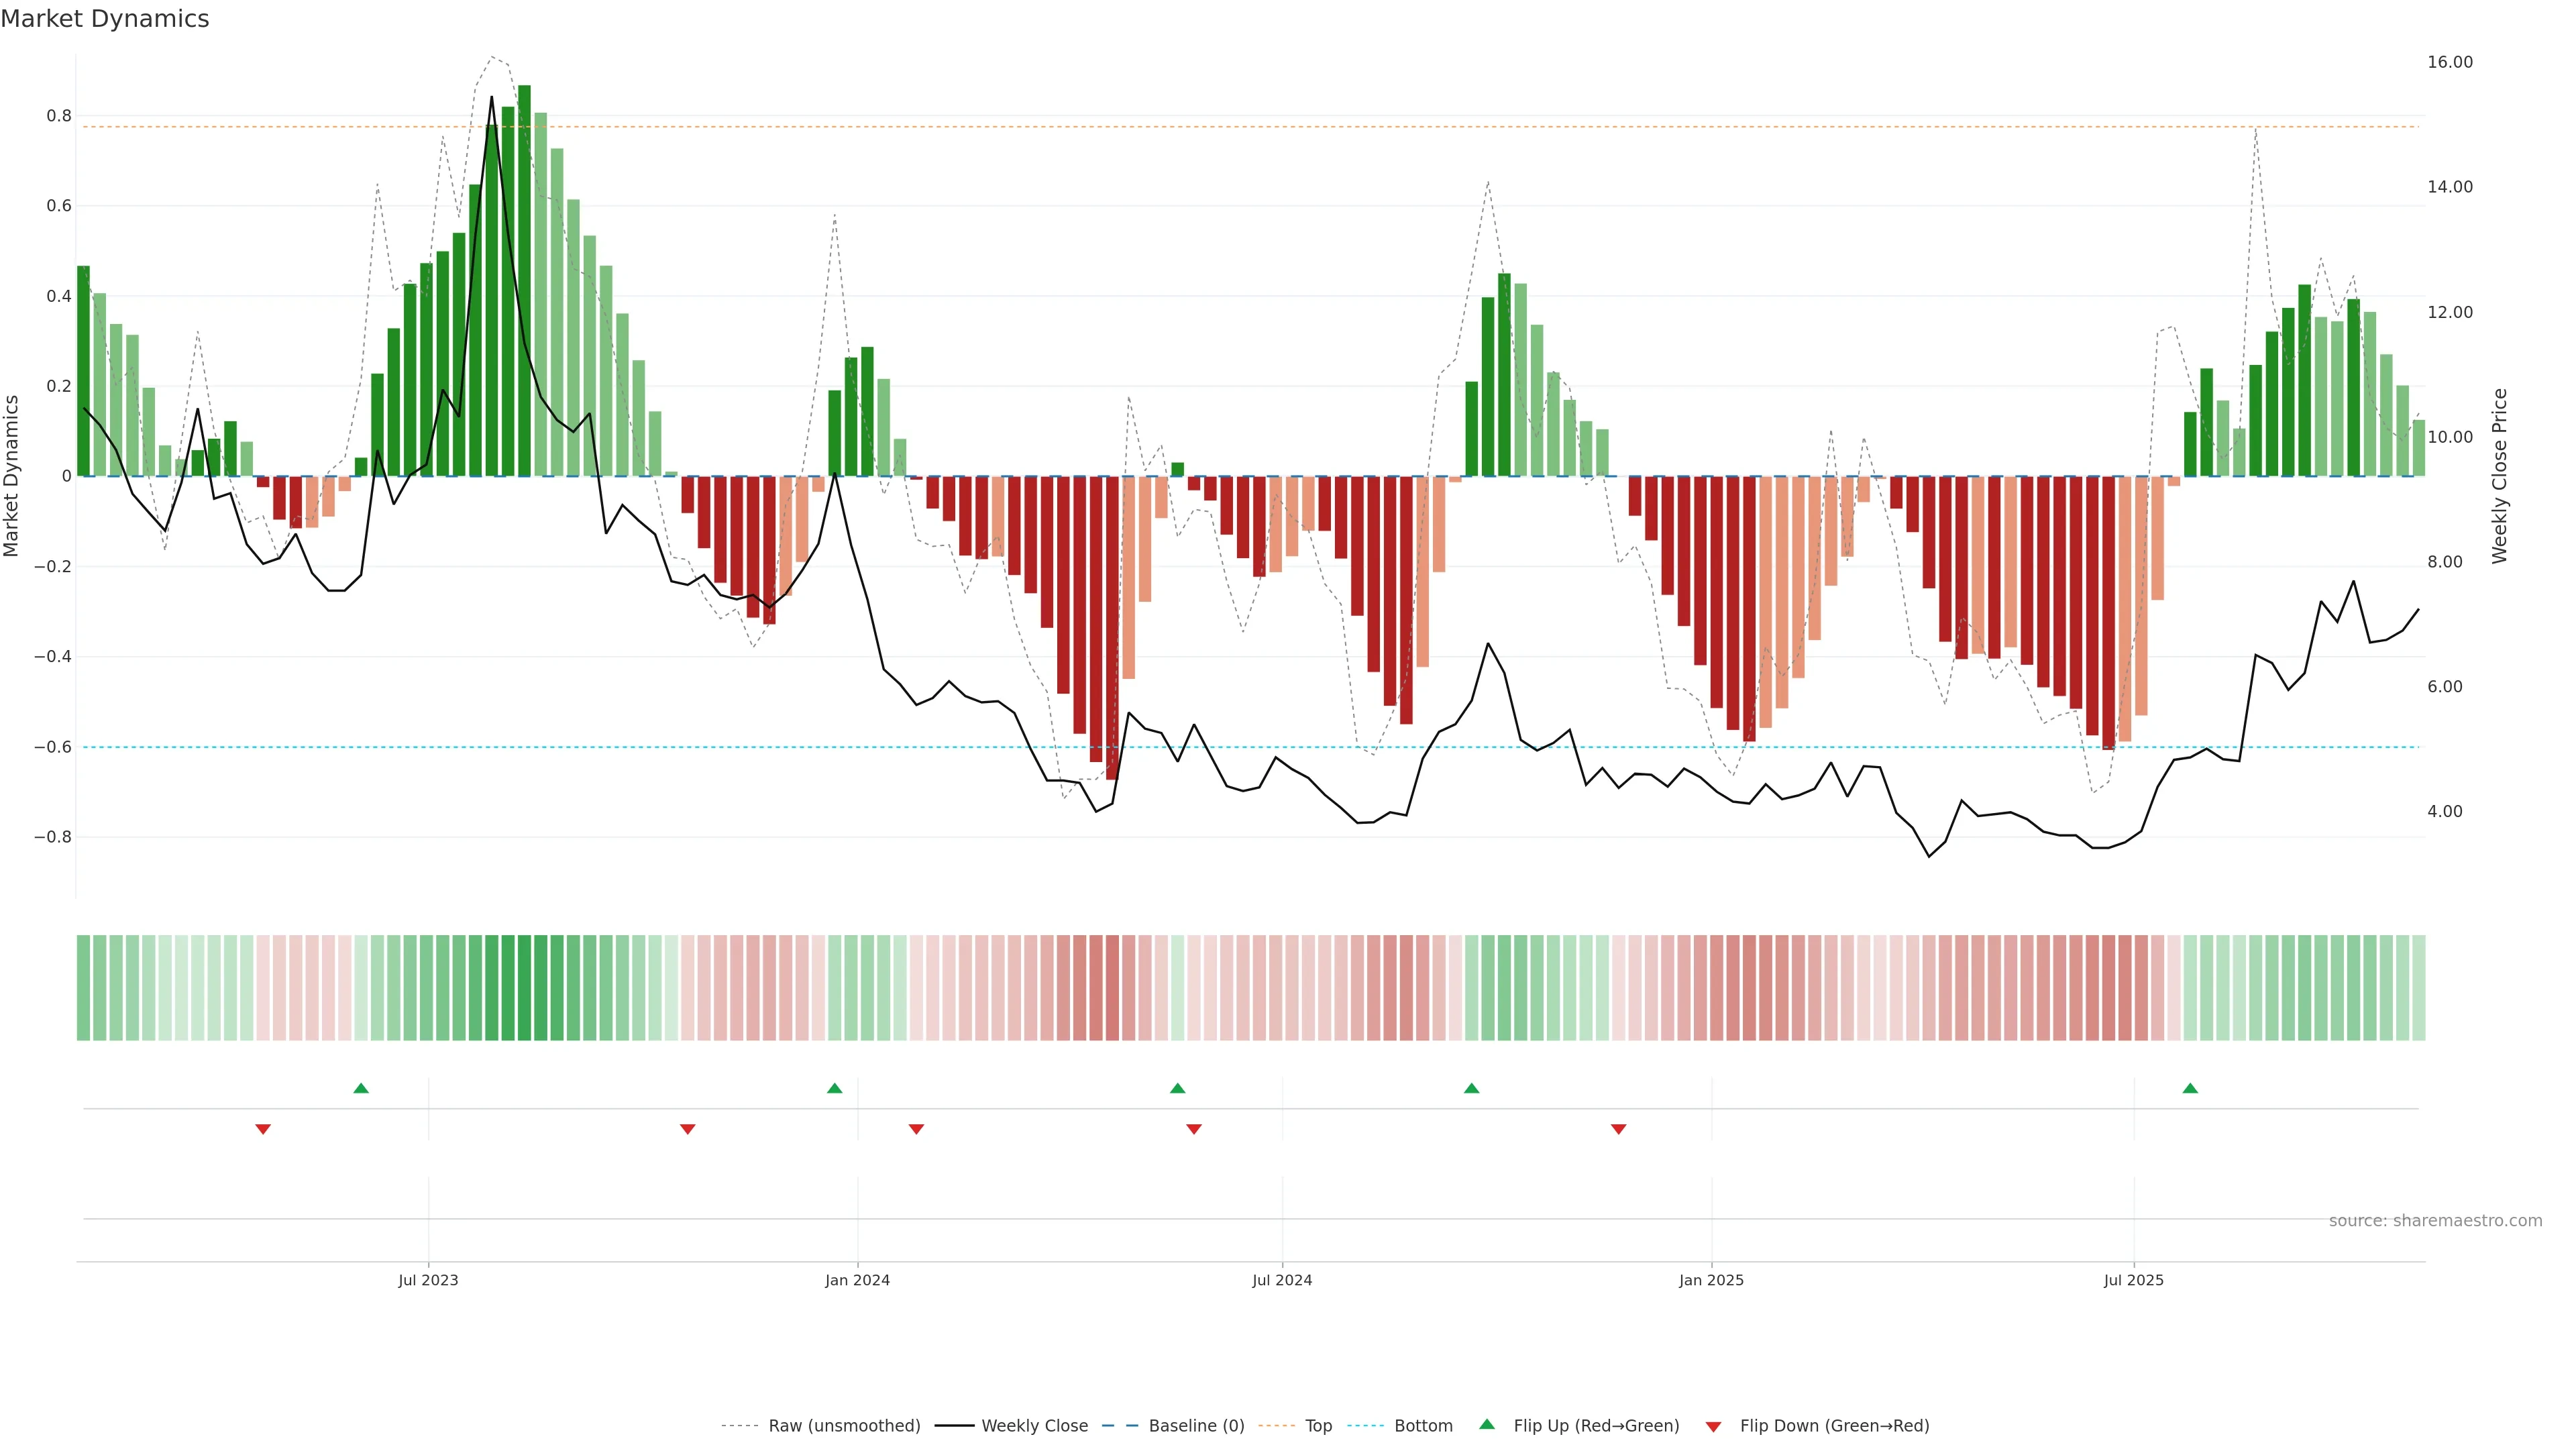Toggle the Weekly Close legend entry
Screen dimensions: 2576x1449
click(1034, 1426)
